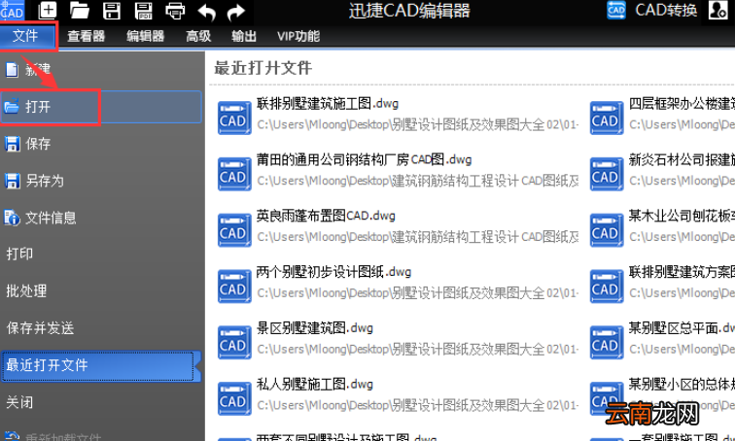735x441 pixels.
Task: Click CAD icon beside 联排别墅建筑方案 file
Action: tap(607, 286)
